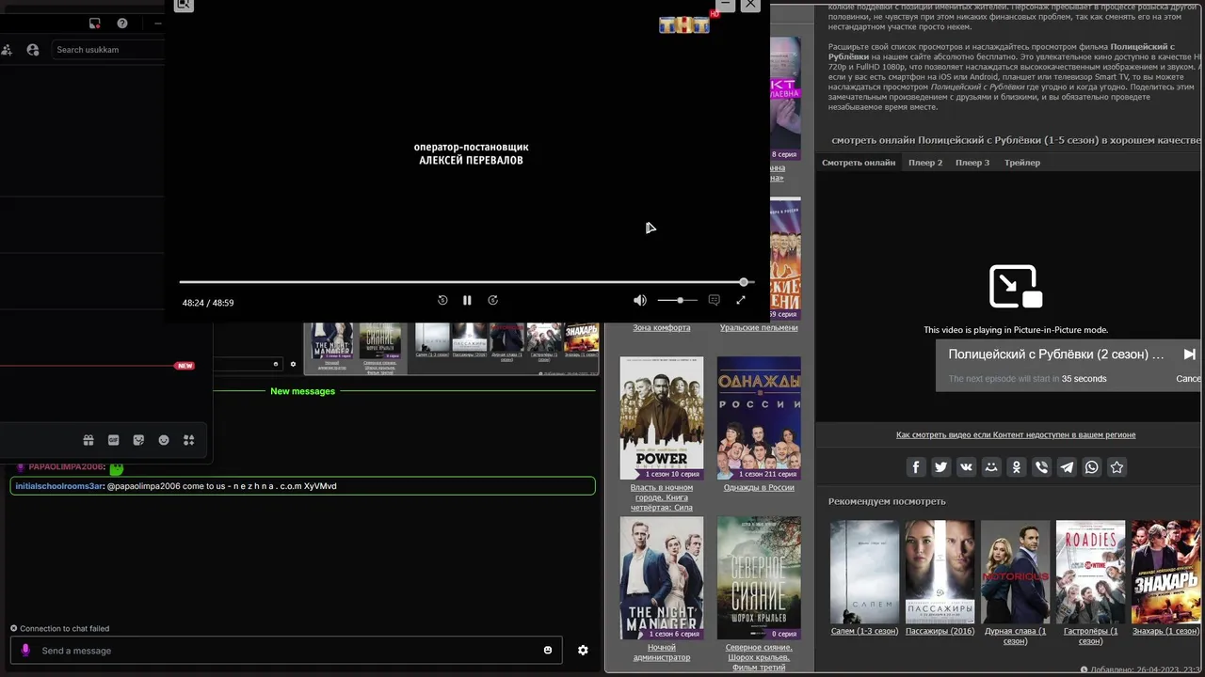Viewport: 1205px width, 677px height.
Task: Share the page via Telegram
Action: click(1067, 467)
